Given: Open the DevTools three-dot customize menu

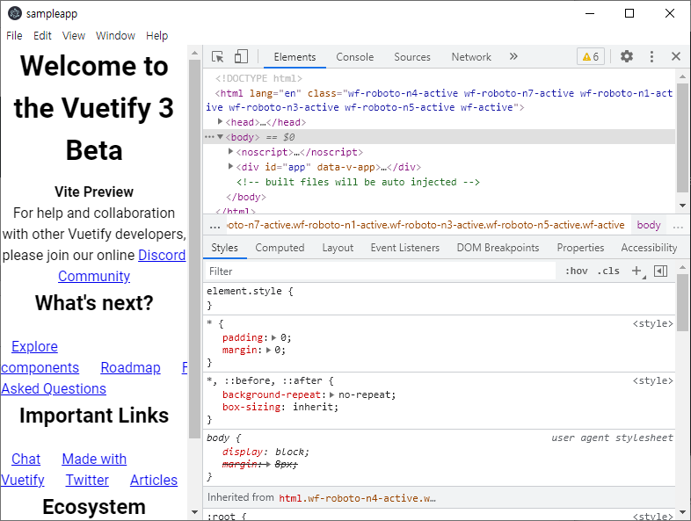Looking at the screenshot, I should 651,56.
